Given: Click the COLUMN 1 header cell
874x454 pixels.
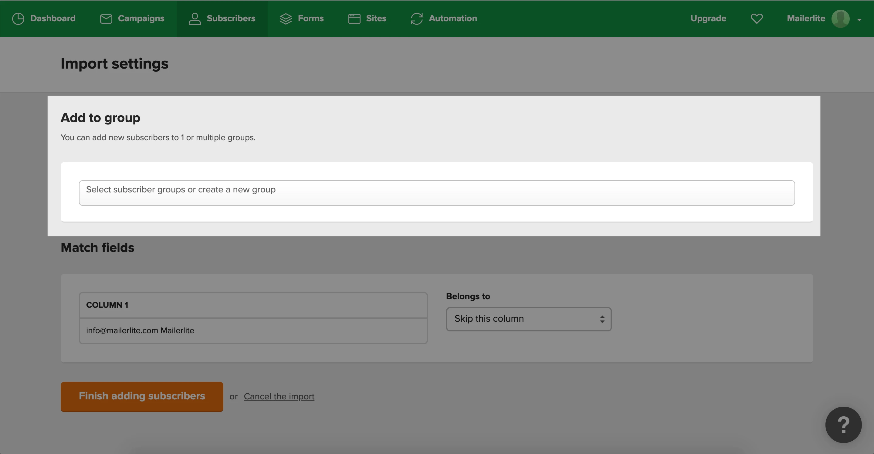Looking at the screenshot, I should (253, 305).
